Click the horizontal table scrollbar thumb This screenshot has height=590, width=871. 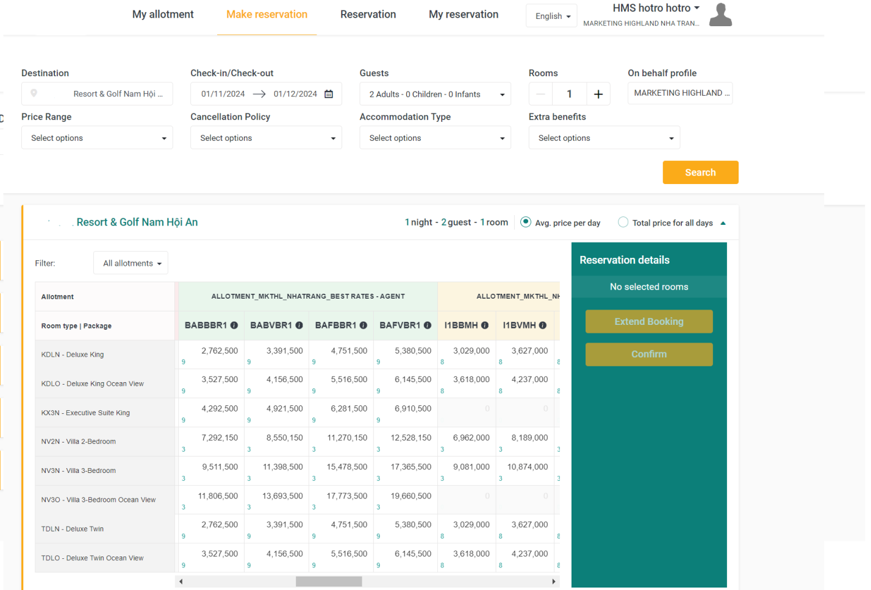click(x=329, y=581)
